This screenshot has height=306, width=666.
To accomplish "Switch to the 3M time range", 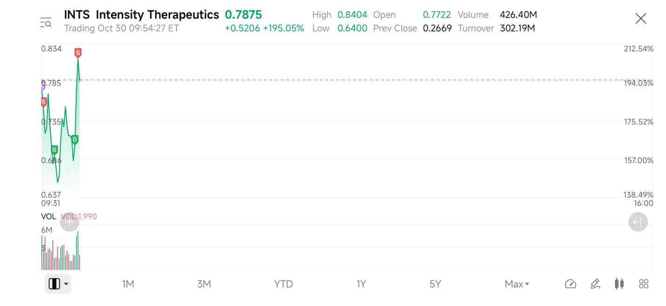I will click(x=204, y=284).
